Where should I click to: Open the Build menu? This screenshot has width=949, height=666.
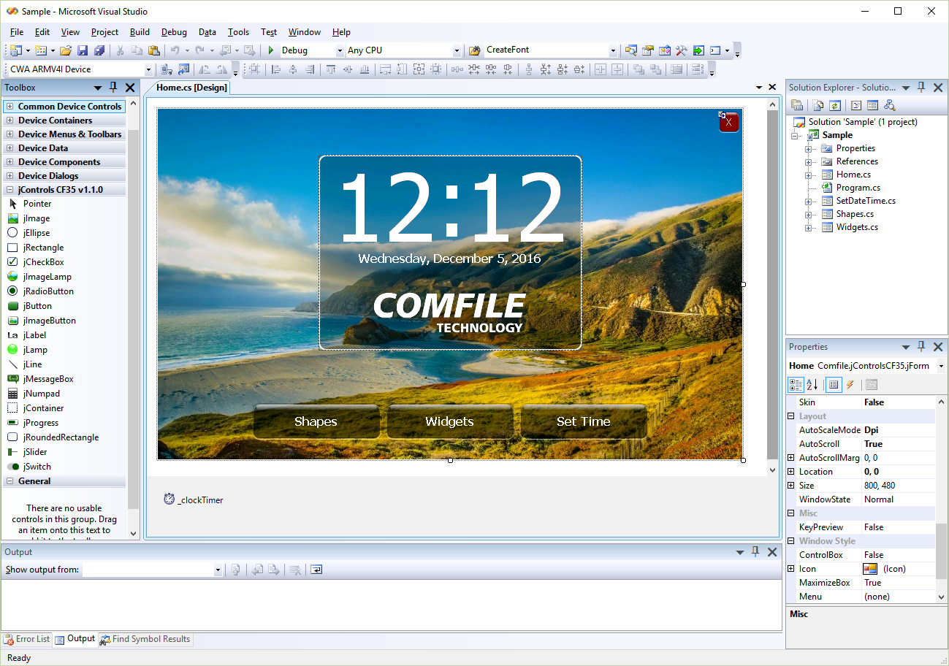pyautogui.click(x=140, y=32)
